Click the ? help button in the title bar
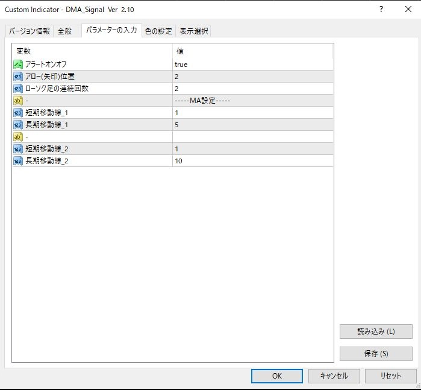Viewport: 421px width, 390px height. pyautogui.click(x=381, y=10)
